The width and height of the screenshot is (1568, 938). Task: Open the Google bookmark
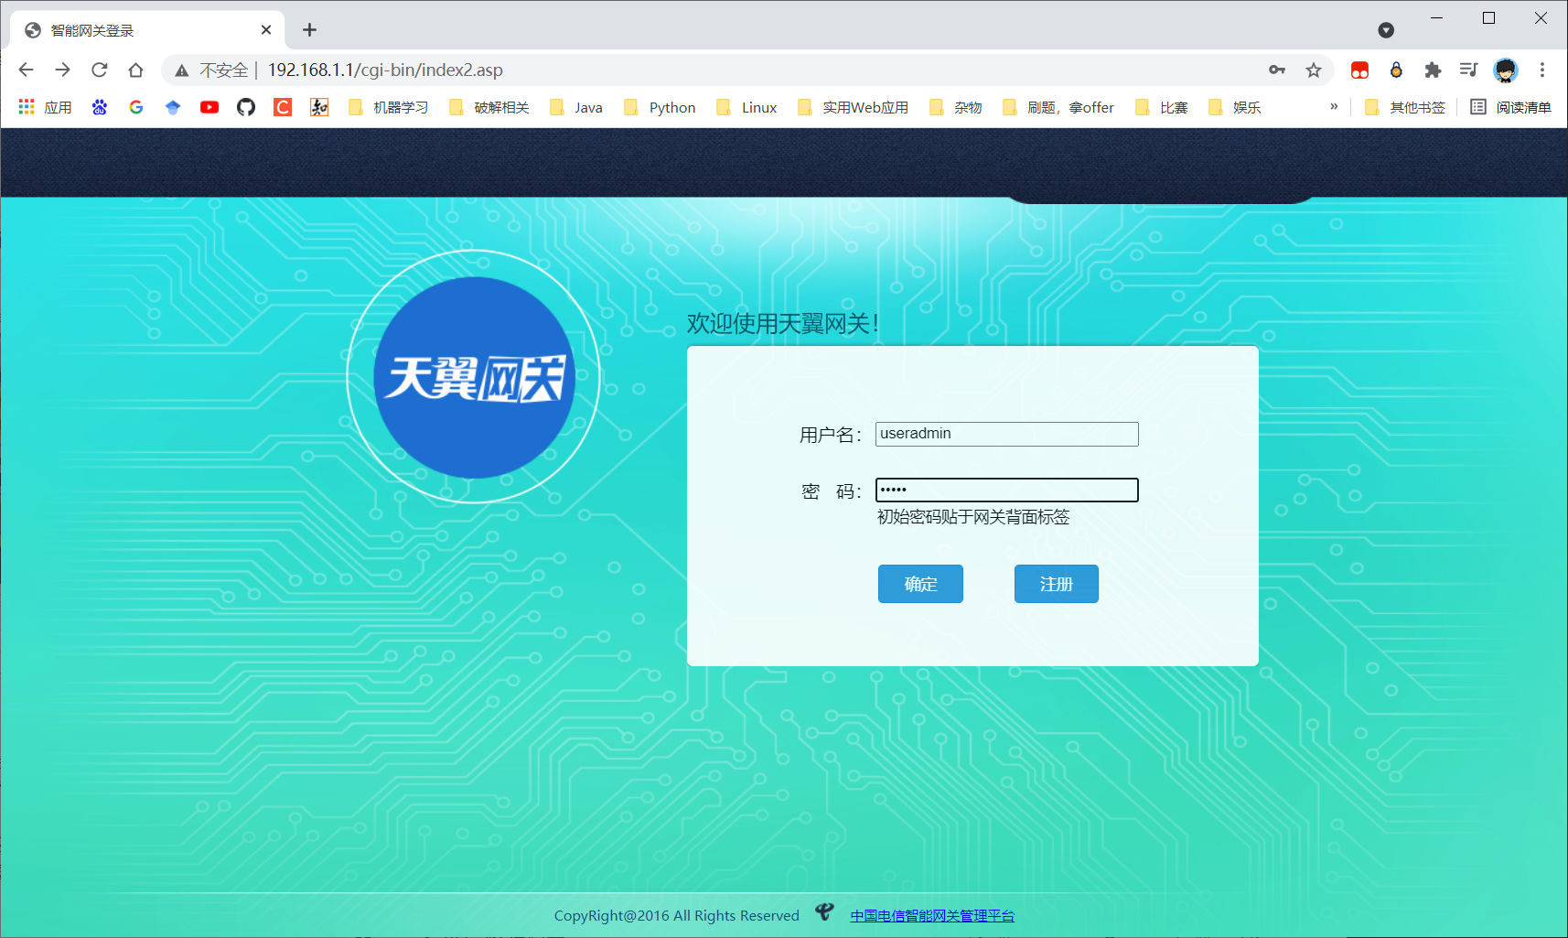coord(136,107)
